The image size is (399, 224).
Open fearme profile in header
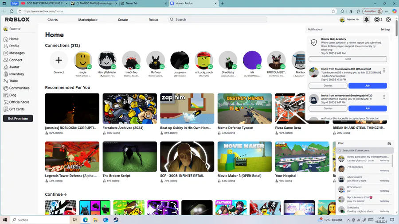click(349, 19)
